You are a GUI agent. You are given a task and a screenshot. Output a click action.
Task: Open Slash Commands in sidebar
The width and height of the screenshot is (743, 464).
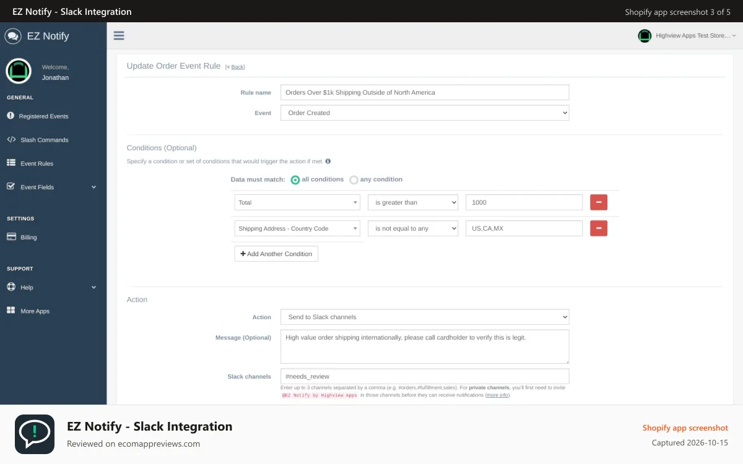pos(45,140)
